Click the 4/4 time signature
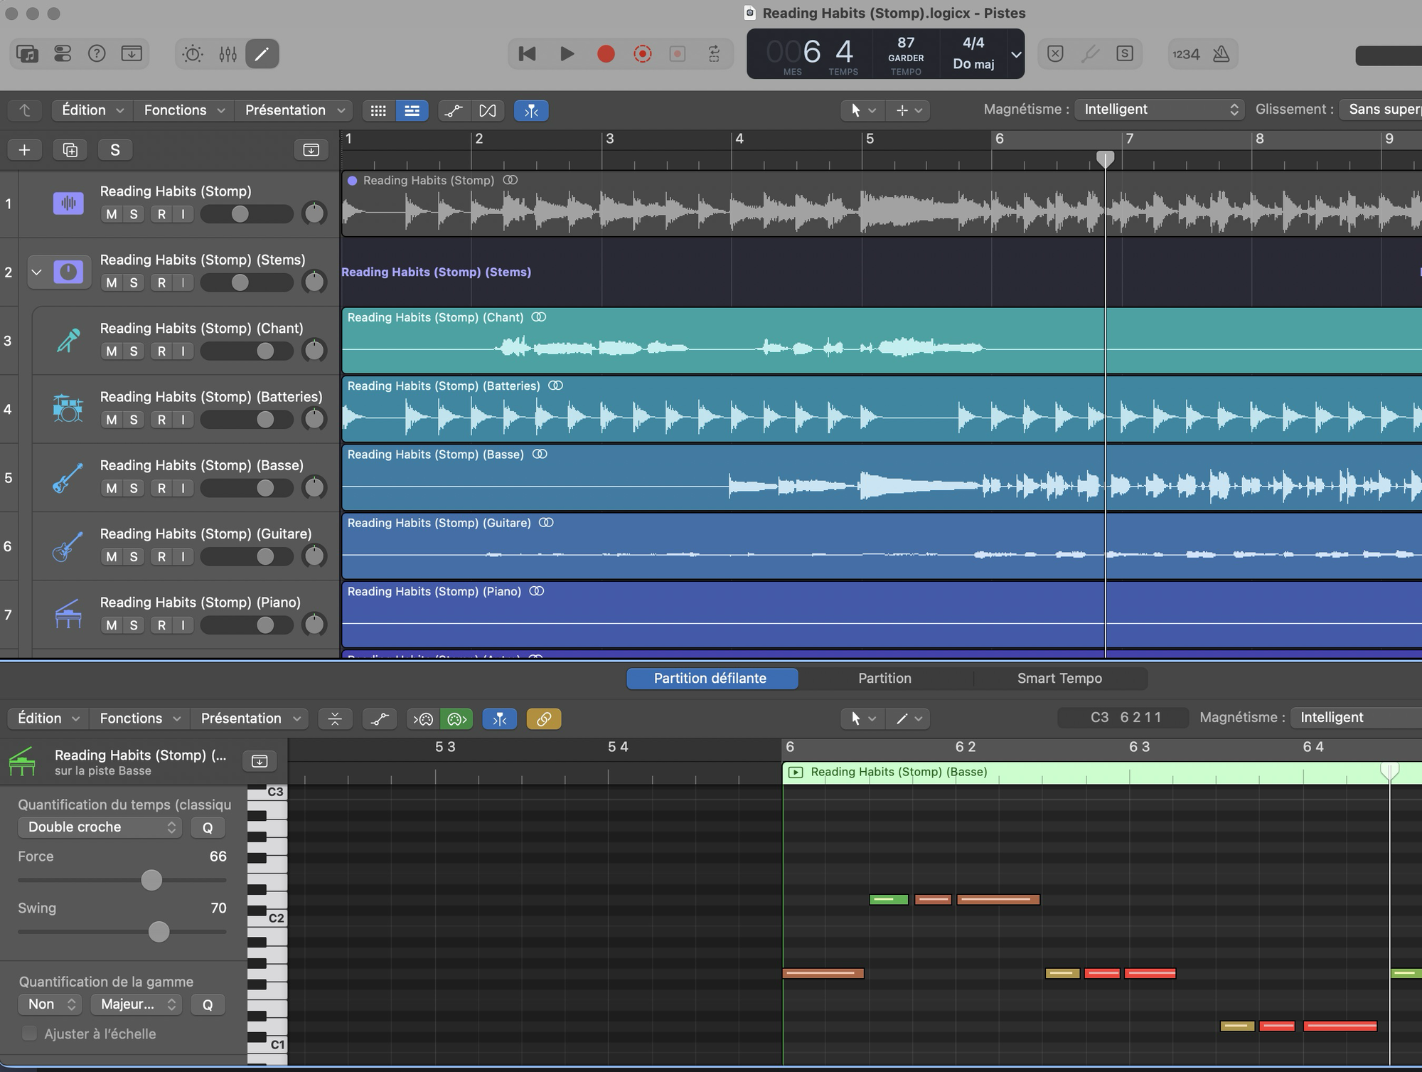 (x=973, y=43)
